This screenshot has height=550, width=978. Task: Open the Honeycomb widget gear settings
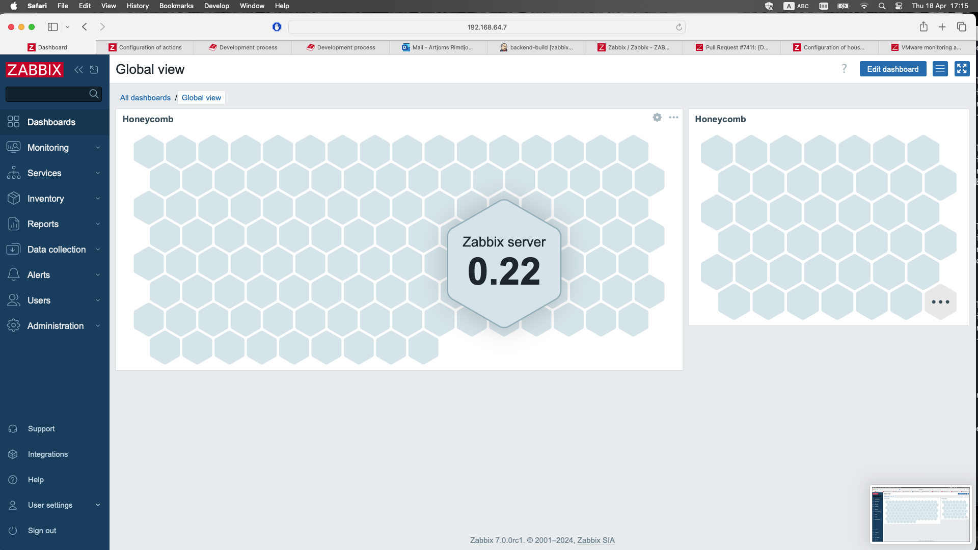[x=657, y=118]
